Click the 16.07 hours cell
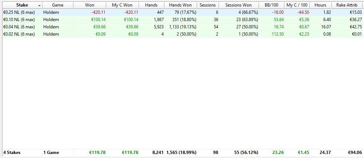The width and height of the screenshot is (364, 158). point(326,27)
